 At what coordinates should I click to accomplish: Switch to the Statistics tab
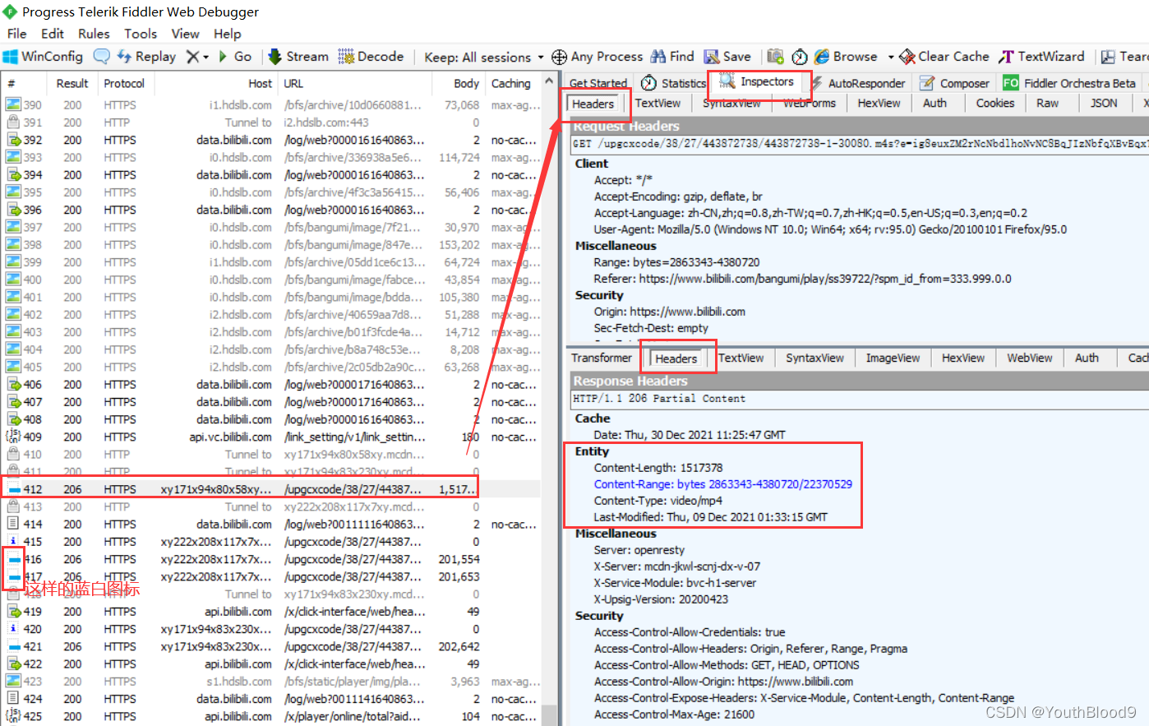click(x=673, y=83)
